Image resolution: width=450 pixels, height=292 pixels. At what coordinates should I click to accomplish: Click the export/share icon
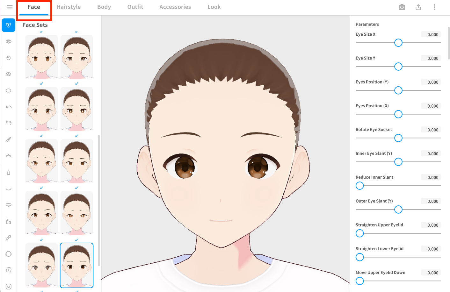(x=418, y=7)
